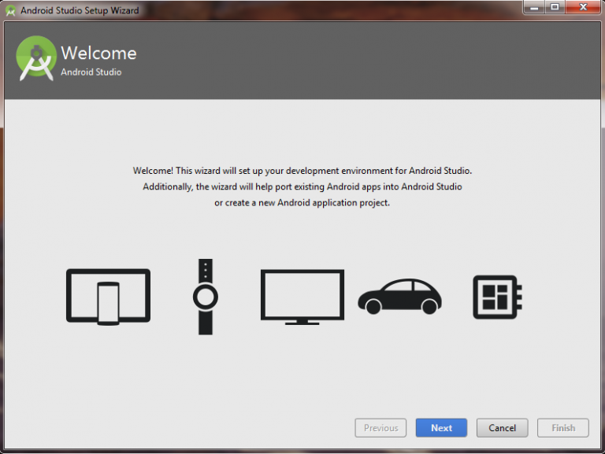Minimize the Setup Wizard window
Viewport: 605px width, 454px height.
coord(534,8)
